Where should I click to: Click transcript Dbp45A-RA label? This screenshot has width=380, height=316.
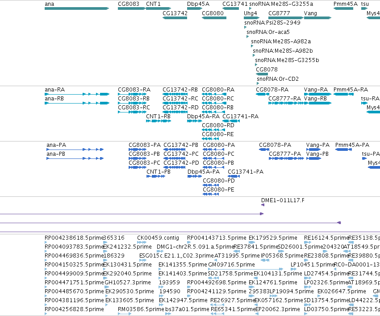point(203,116)
